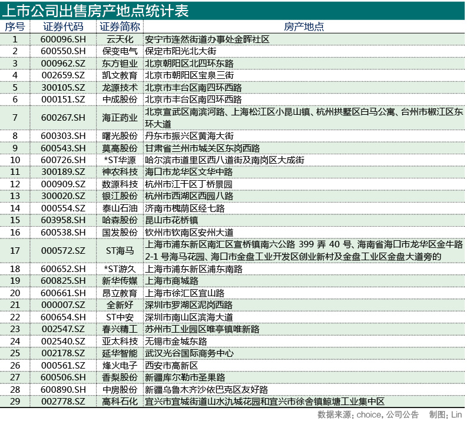This screenshot has height=421, width=470.
Task: Select stock code 000151.SZ
Action: pos(63,100)
